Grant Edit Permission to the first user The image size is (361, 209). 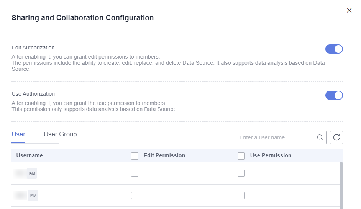135,173
